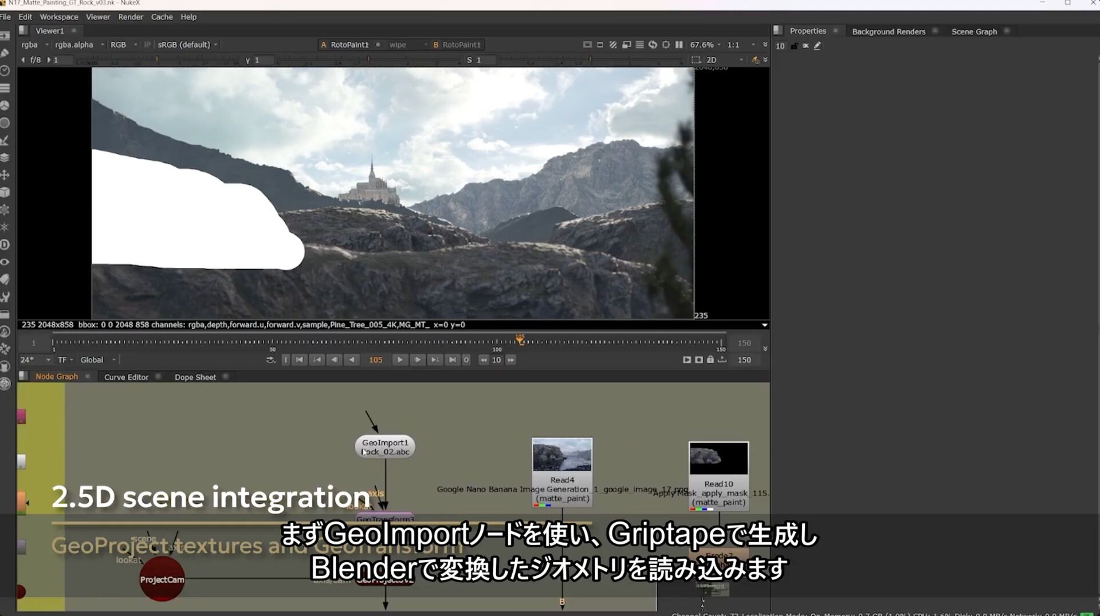Click the flipbook render icon in timeline bar
Screen dimensions: 1100x616
[x=687, y=360]
